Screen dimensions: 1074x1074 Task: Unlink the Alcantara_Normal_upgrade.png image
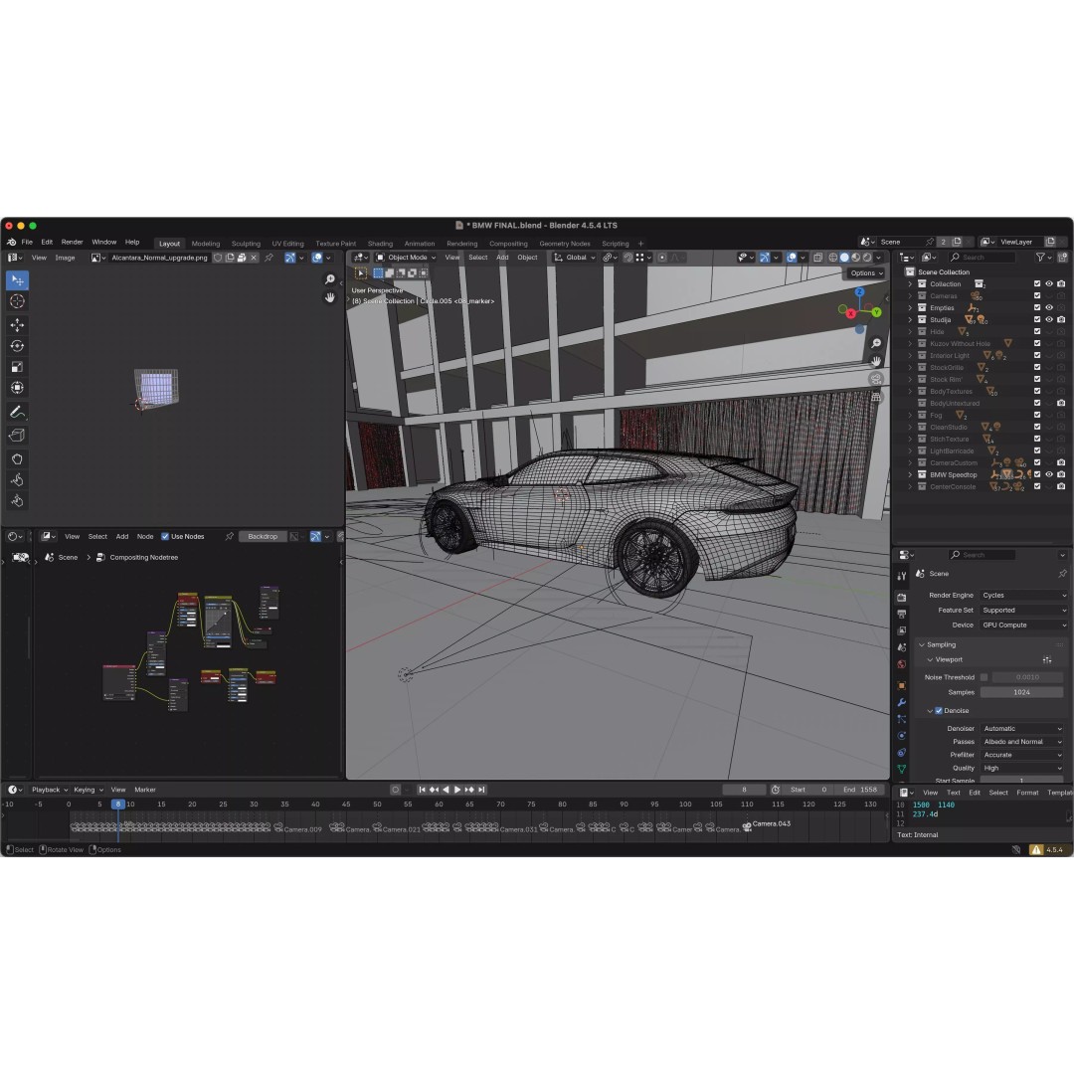click(x=254, y=258)
